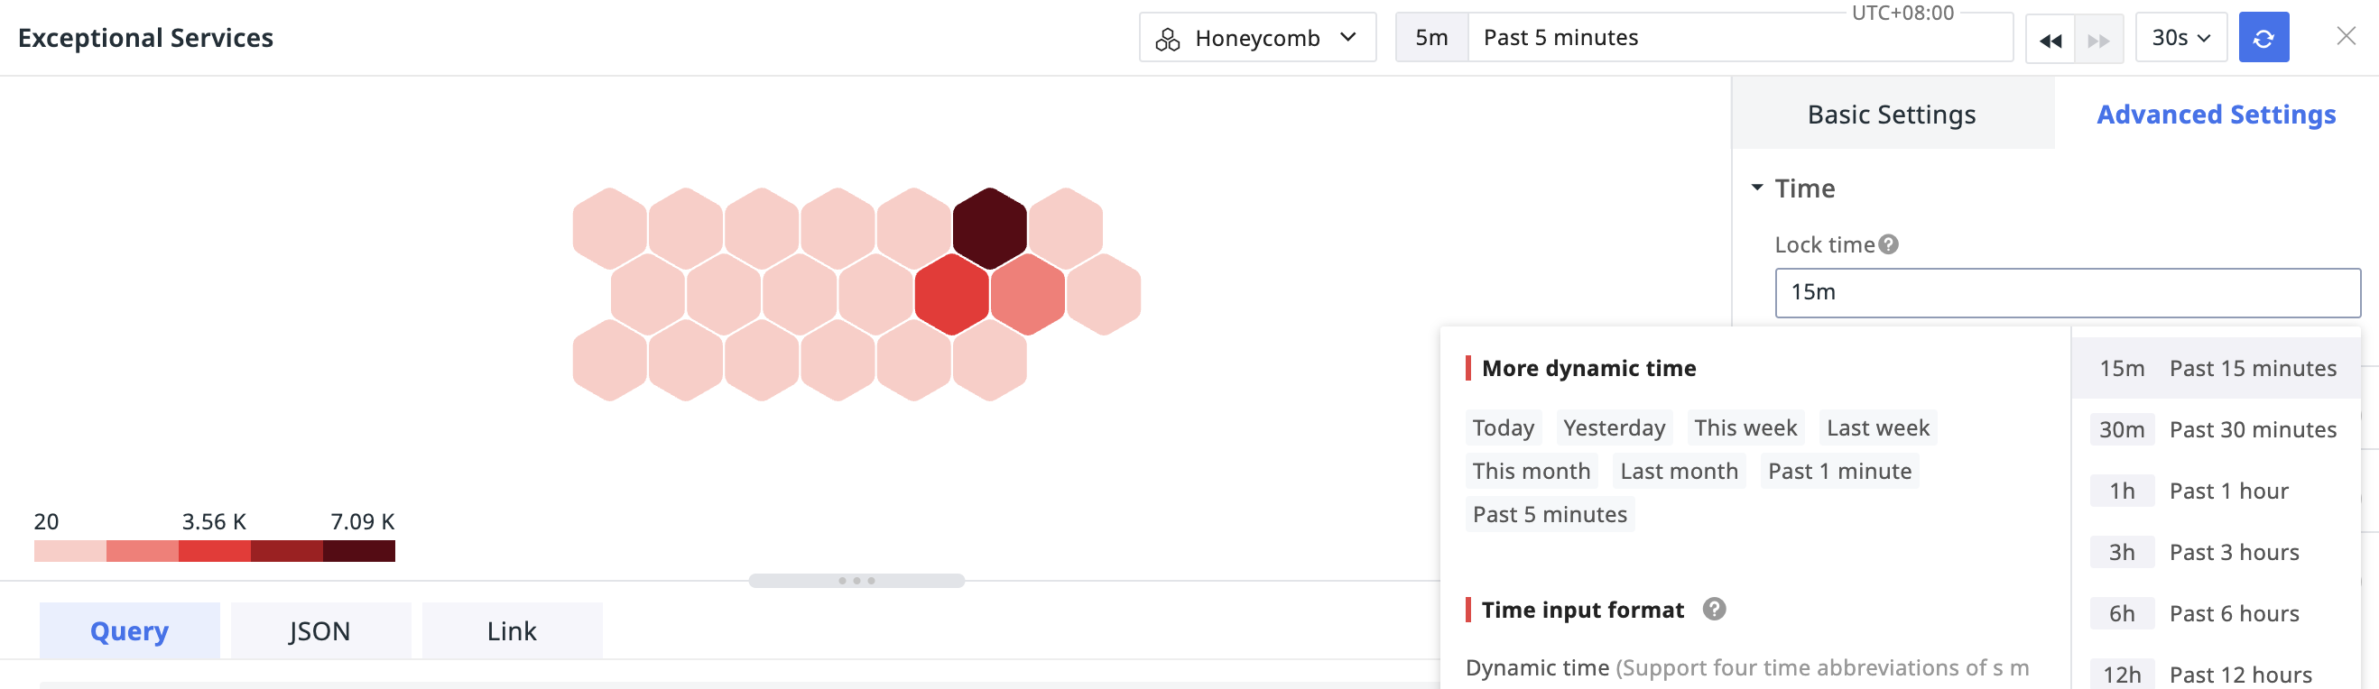The height and width of the screenshot is (689, 2379).
Task: Open the 30s refresh interval dropdown
Action: (2180, 38)
